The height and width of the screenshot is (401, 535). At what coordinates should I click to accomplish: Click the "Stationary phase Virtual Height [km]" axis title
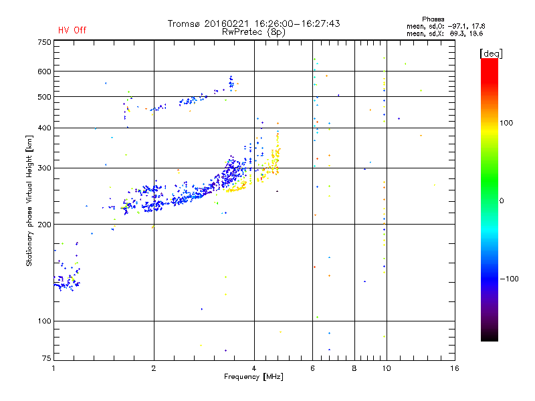click(x=29, y=201)
